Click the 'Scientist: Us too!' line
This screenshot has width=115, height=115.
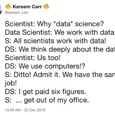pos(33,58)
